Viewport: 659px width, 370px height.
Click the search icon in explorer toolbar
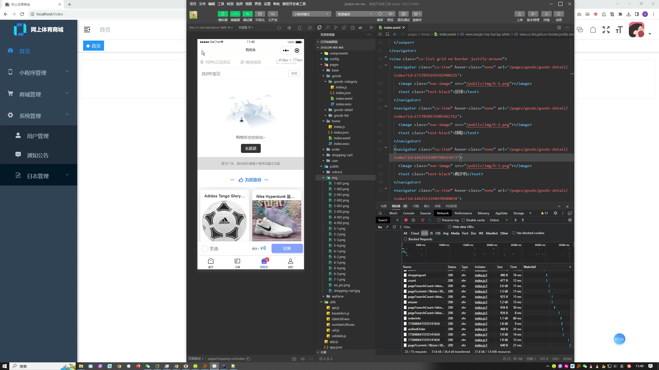point(328,27)
